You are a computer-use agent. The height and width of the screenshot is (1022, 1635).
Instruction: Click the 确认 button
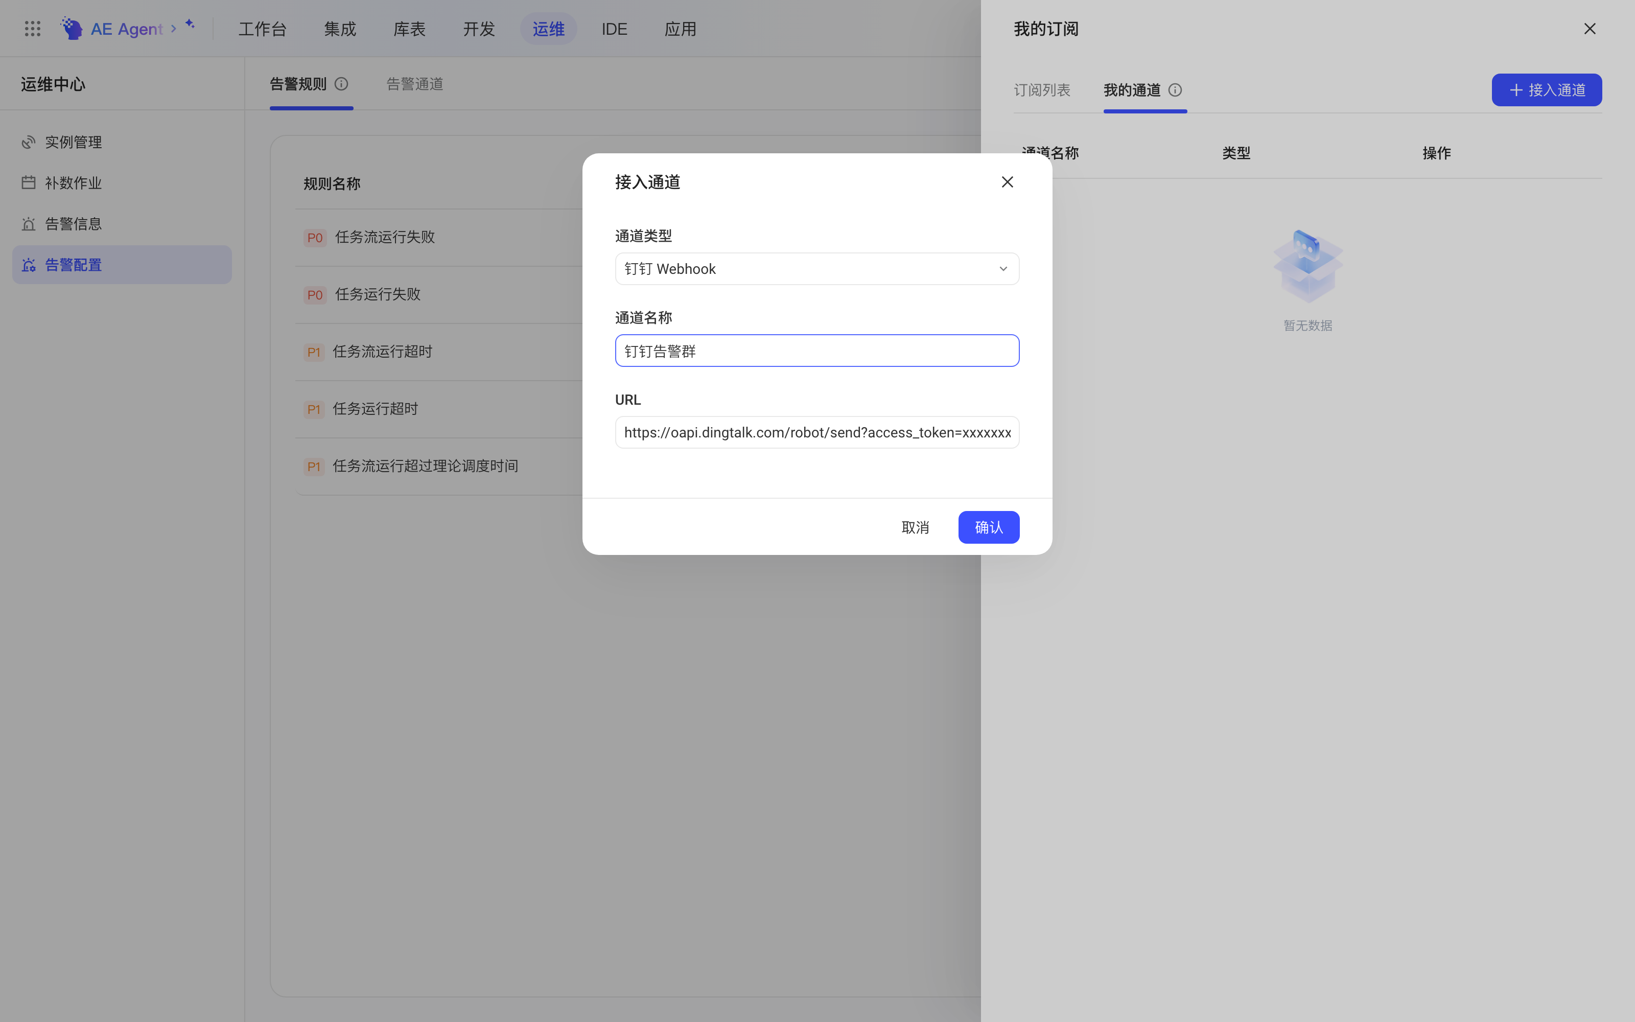point(989,527)
